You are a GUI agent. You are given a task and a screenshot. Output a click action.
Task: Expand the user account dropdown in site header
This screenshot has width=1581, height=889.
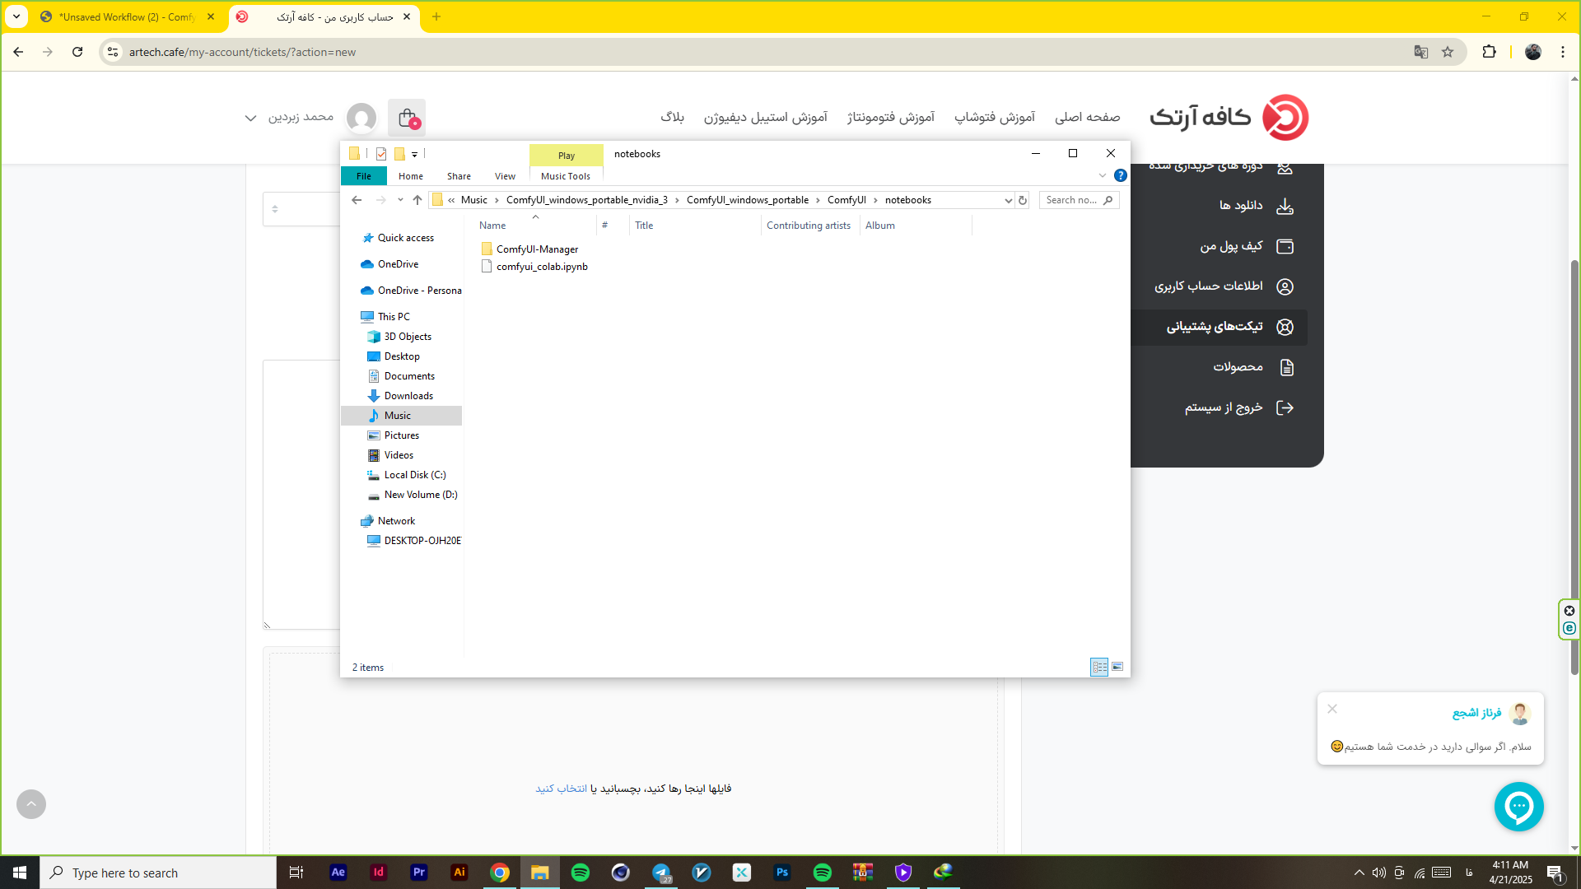pos(250,118)
